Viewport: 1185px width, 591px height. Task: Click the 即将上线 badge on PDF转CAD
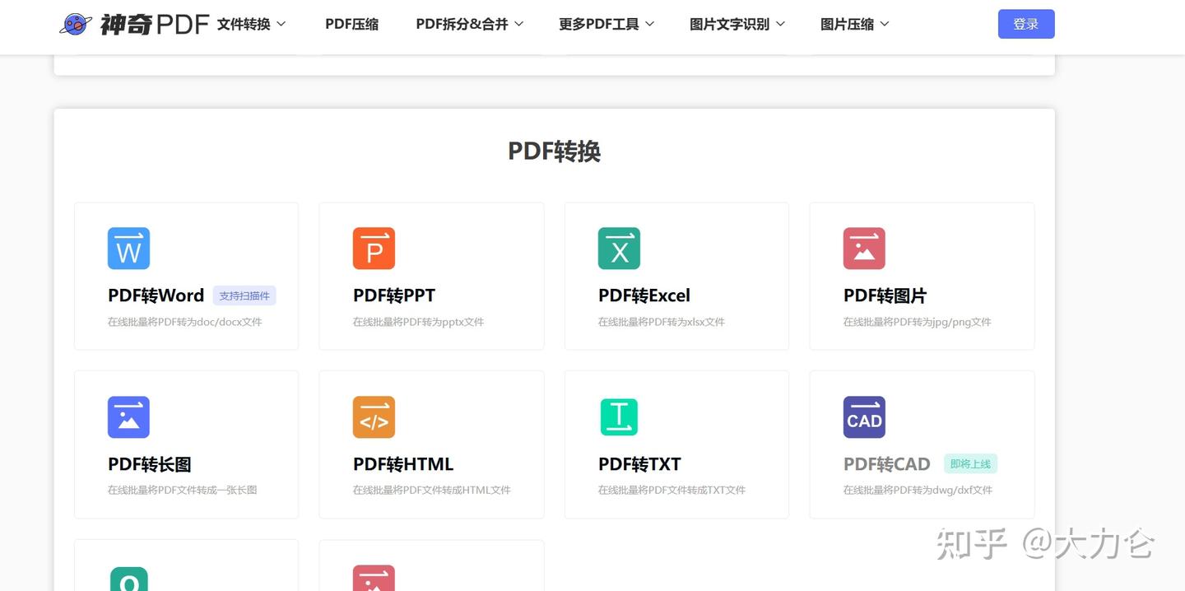point(970,463)
